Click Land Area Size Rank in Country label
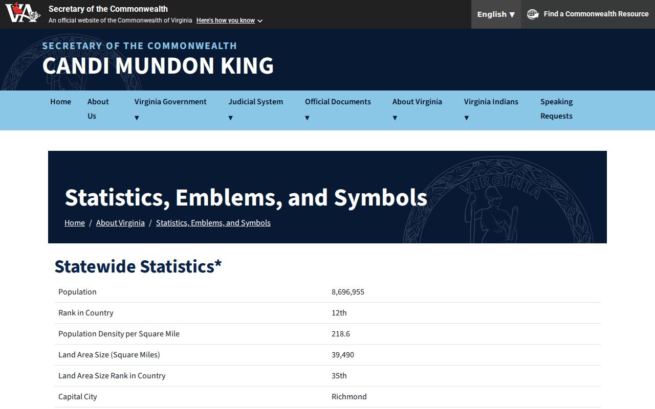Screen dimensions: 655x409 point(112,376)
